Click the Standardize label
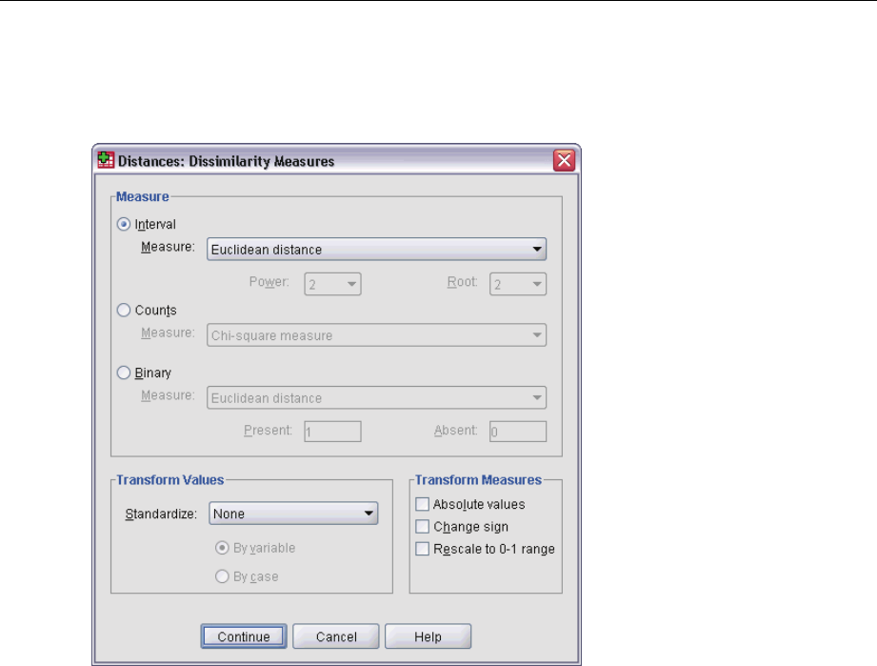 tap(161, 515)
